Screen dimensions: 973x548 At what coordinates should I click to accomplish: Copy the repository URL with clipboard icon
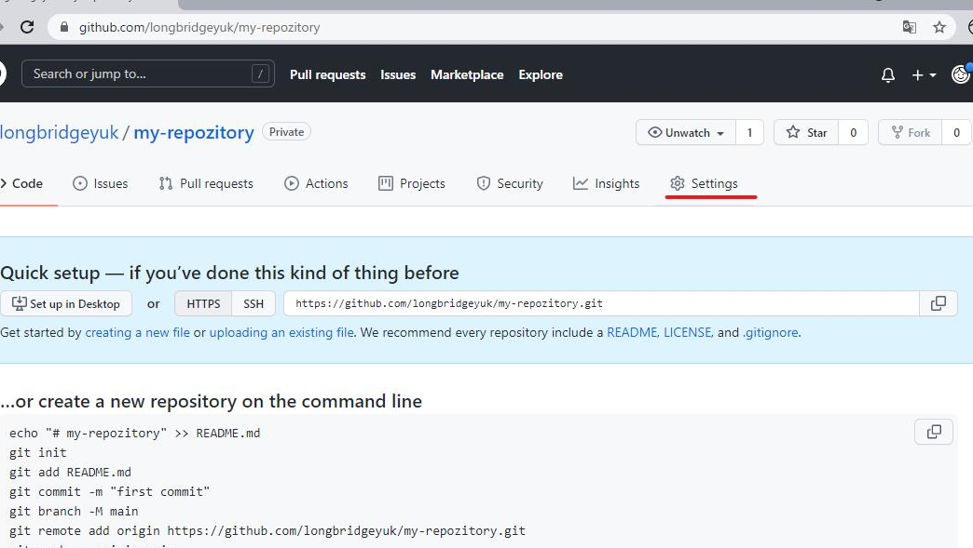(x=938, y=303)
